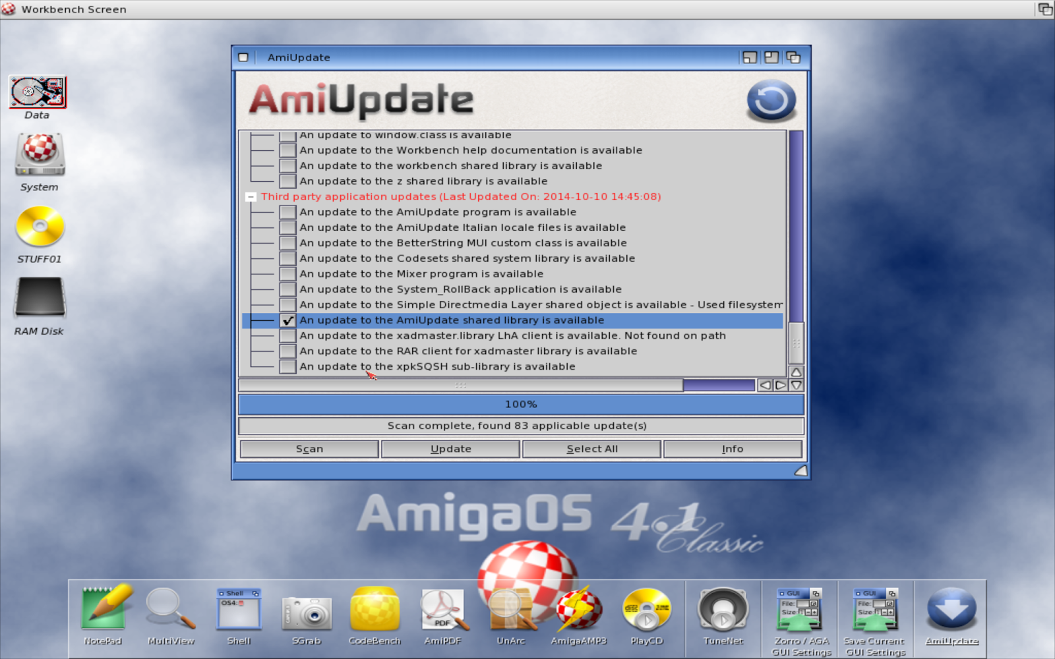This screenshot has width=1055, height=659.
Task: Check the z shared library update
Action: (287, 181)
